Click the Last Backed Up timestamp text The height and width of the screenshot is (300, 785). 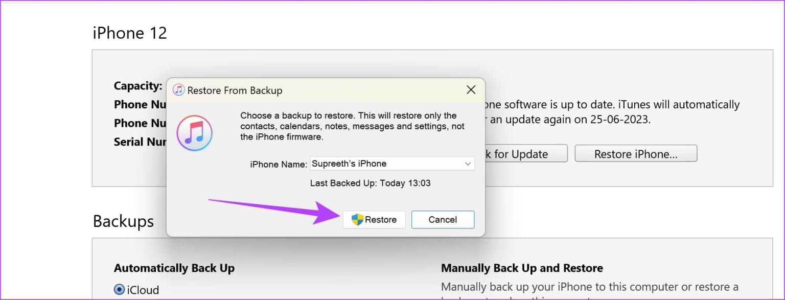[x=370, y=183]
